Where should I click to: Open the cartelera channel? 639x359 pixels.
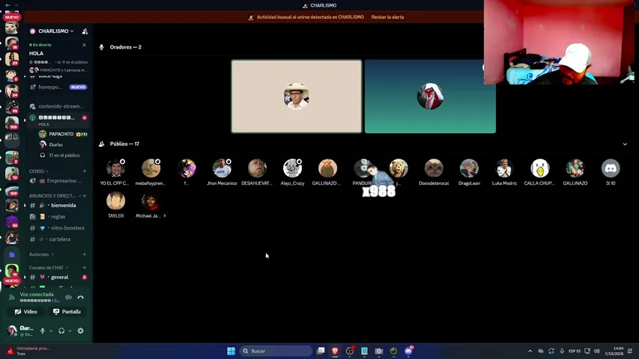(58, 239)
